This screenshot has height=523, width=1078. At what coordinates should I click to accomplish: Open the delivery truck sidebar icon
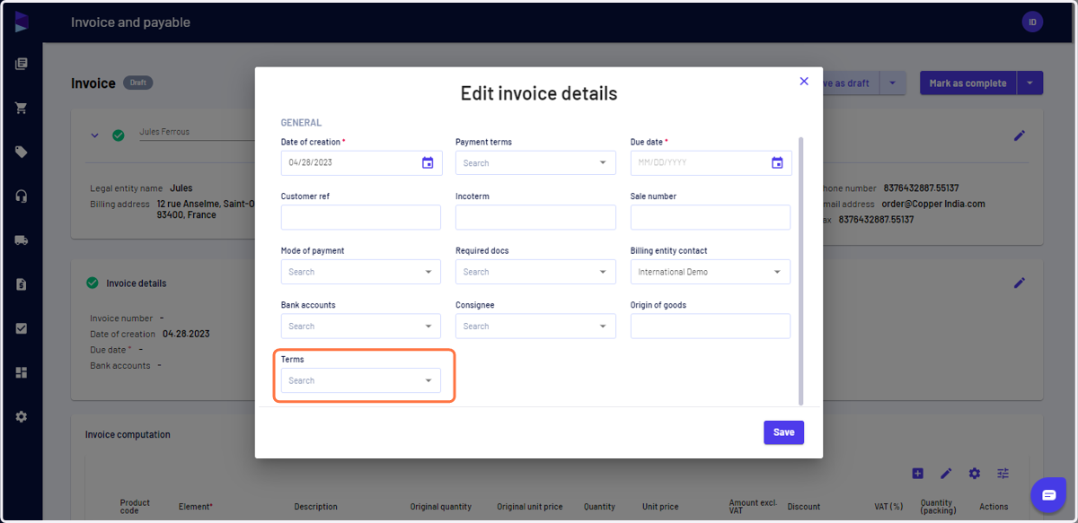22,240
